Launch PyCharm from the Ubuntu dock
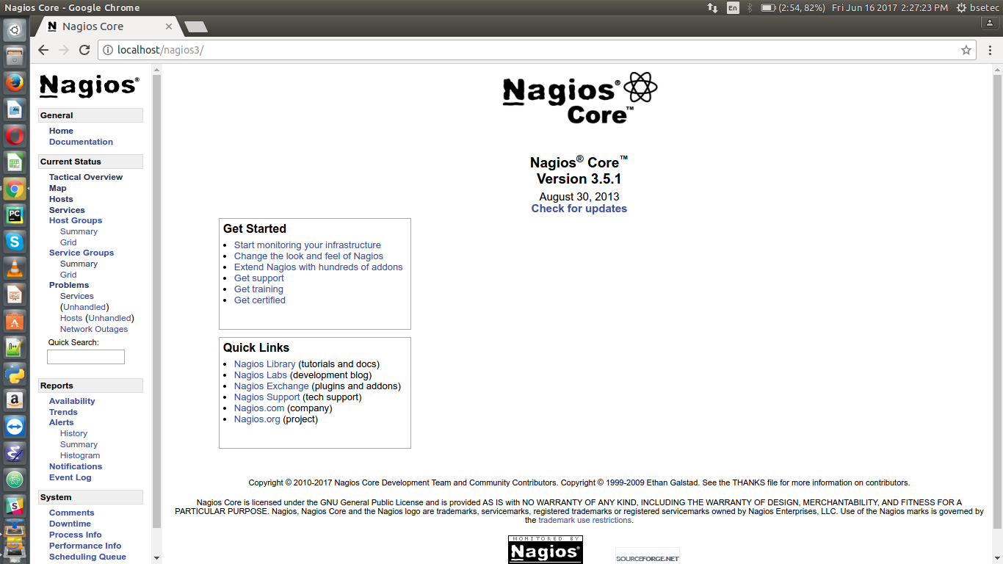 [15, 215]
